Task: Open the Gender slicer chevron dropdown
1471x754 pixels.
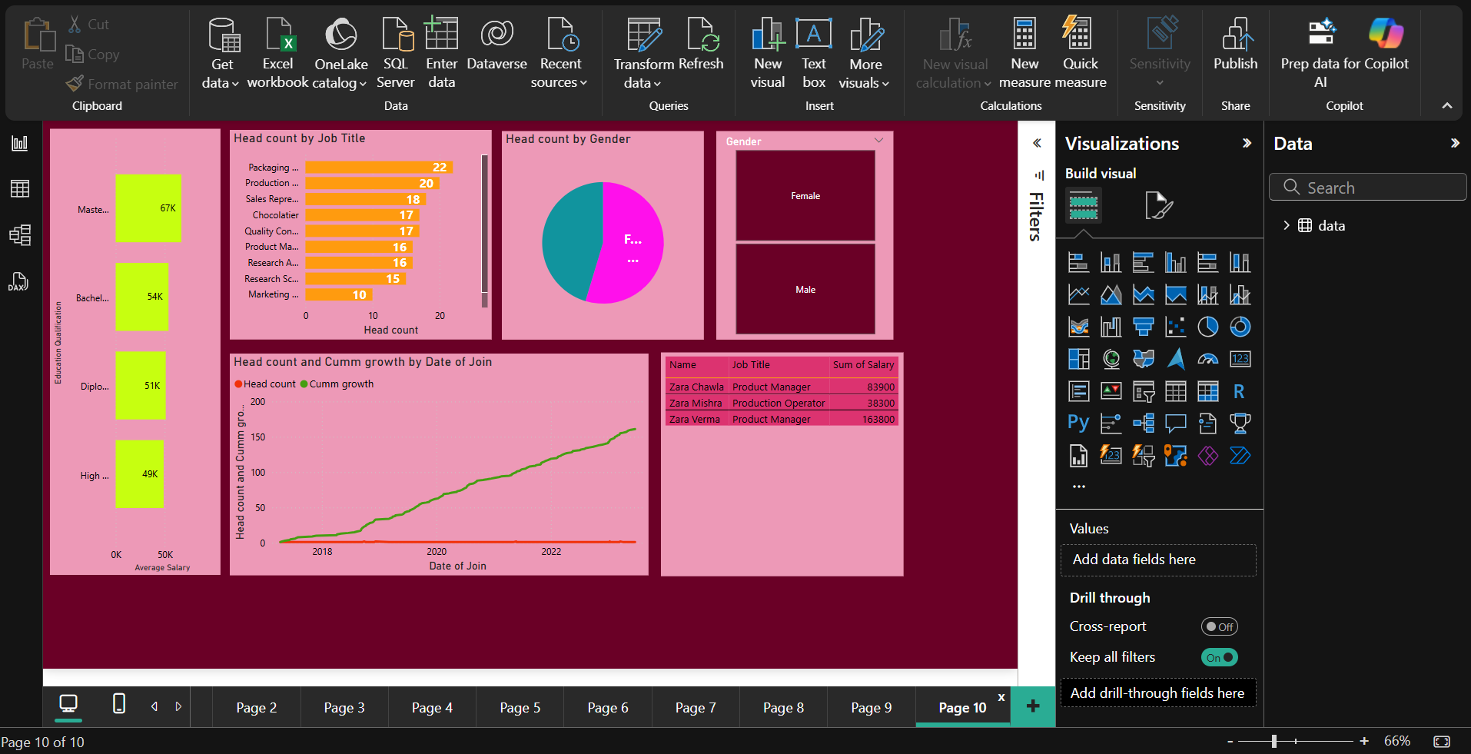Action: (x=879, y=141)
